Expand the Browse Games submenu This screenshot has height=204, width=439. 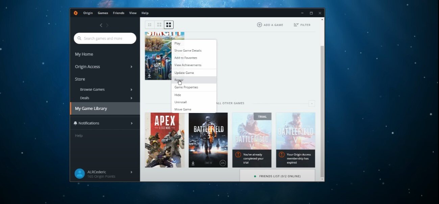click(x=131, y=90)
